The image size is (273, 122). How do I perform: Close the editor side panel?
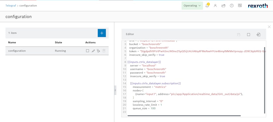click(269, 27)
